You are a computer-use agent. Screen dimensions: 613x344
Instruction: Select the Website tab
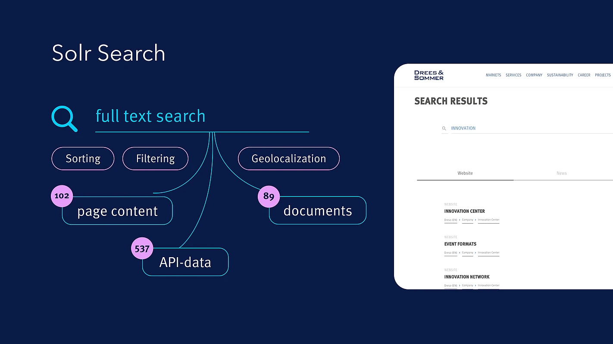coord(465,173)
